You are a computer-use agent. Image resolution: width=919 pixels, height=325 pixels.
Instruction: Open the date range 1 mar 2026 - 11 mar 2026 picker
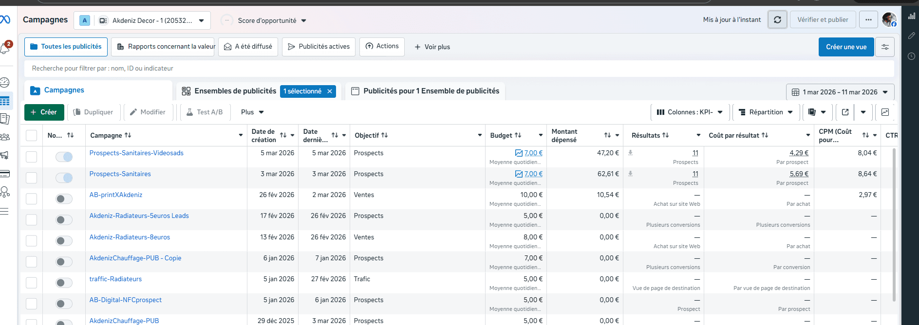[840, 92]
